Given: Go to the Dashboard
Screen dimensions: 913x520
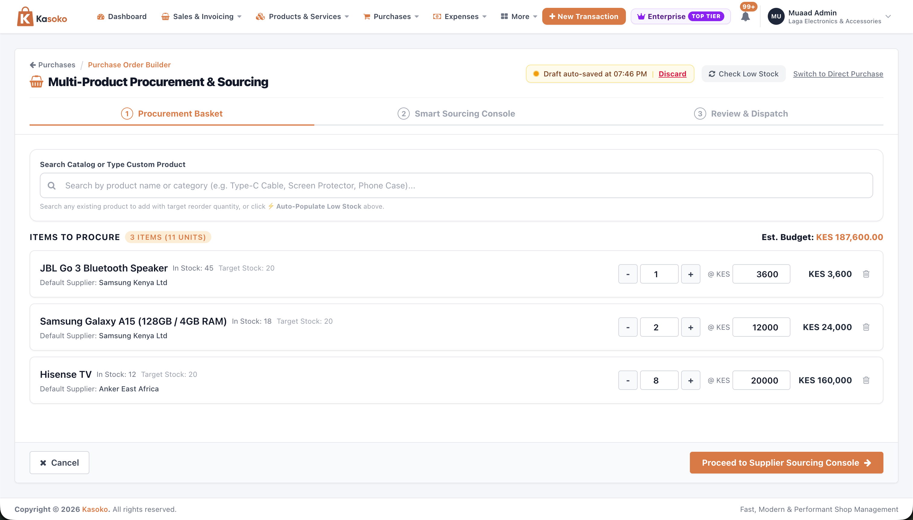Looking at the screenshot, I should click(x=122, y=16).
